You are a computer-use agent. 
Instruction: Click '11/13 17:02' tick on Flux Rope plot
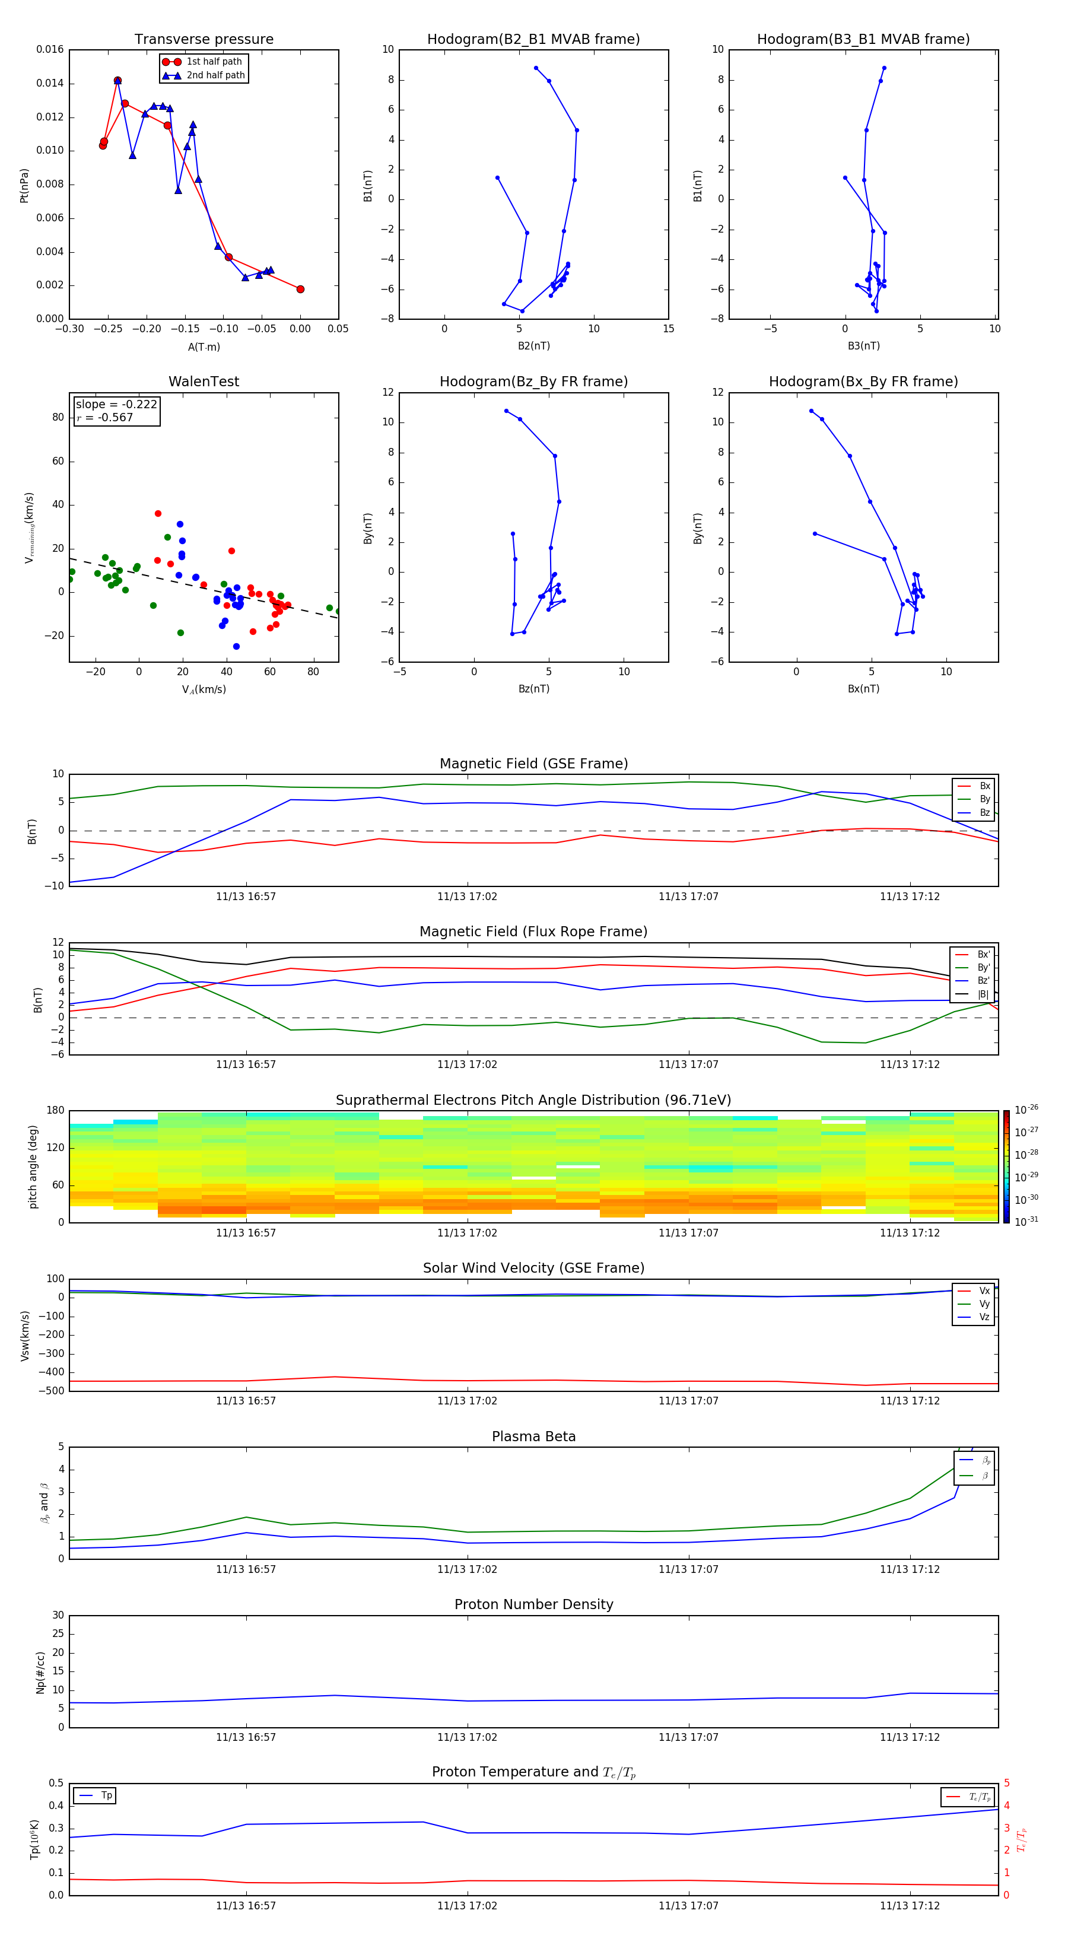click(467, 1065)
